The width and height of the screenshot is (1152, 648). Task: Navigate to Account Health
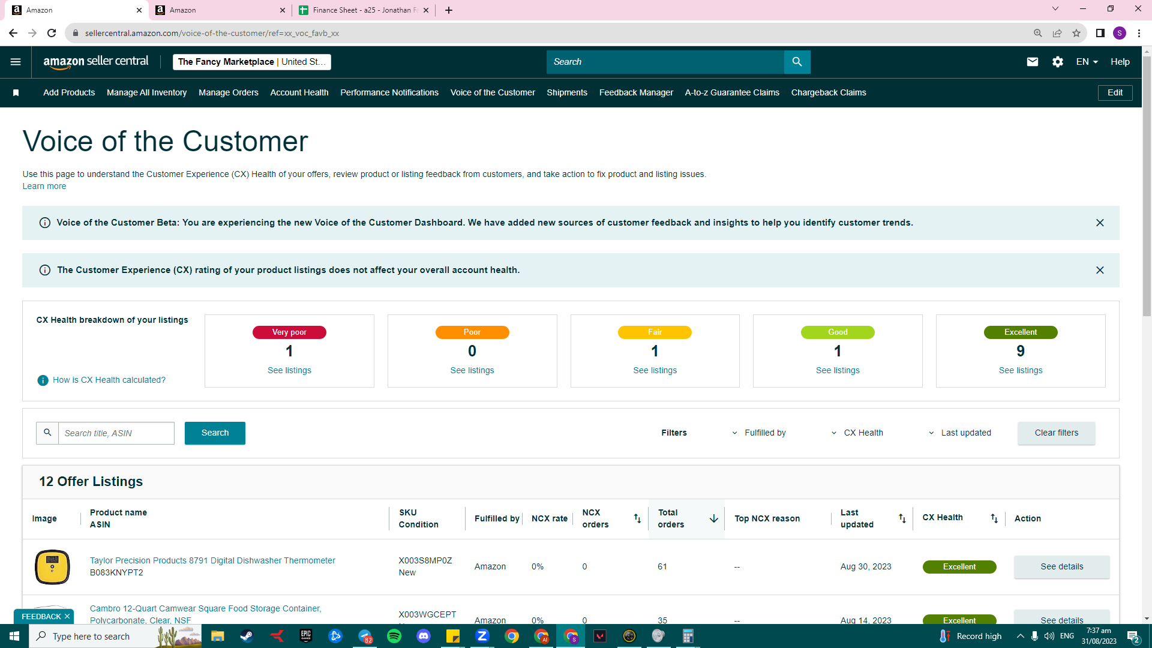tap(299, 92)
